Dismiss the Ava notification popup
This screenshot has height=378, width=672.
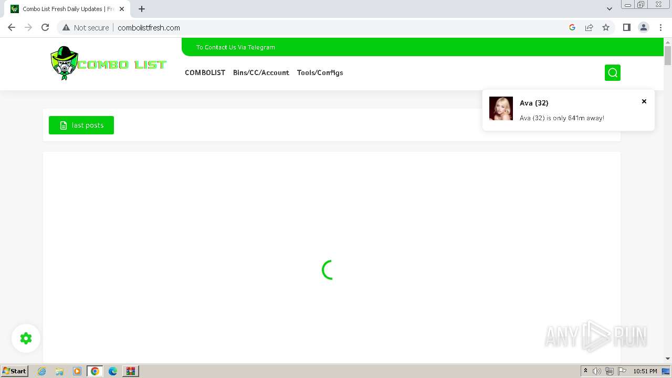[x=644, y=101]
